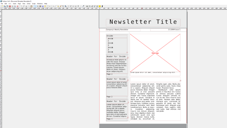Export using the Save as PDF icon
This screenshot has height=128, width=227.
(x=17, y=6)
